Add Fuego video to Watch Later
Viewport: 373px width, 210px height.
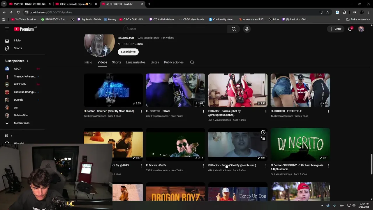[263, 132]
